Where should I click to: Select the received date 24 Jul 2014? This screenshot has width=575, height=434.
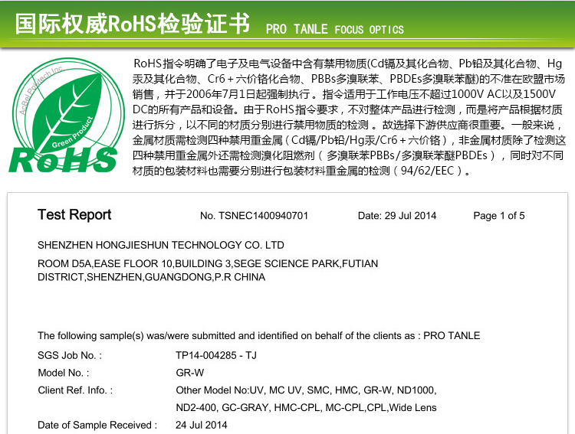tap(202, 425)
